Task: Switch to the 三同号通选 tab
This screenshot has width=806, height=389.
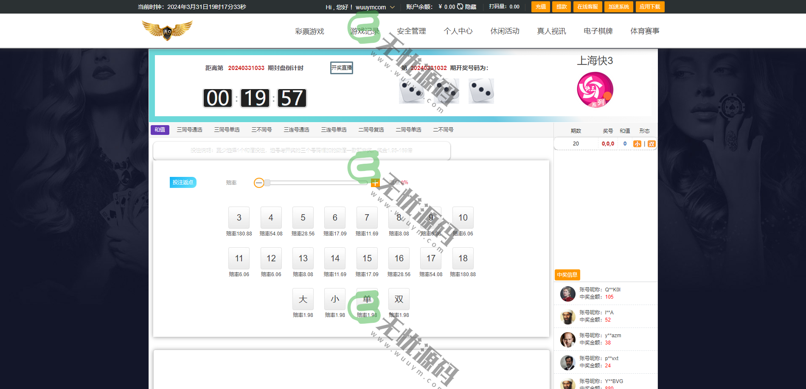Action: [189, 130]
